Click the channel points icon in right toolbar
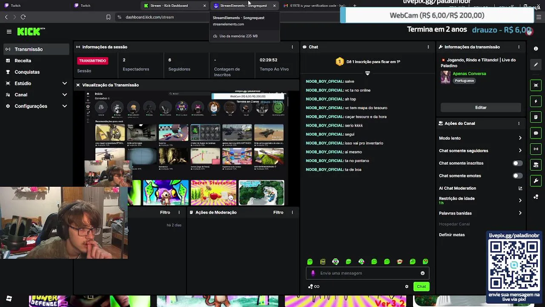This screenshot has width=545, height=307. [x=536, y=197]
